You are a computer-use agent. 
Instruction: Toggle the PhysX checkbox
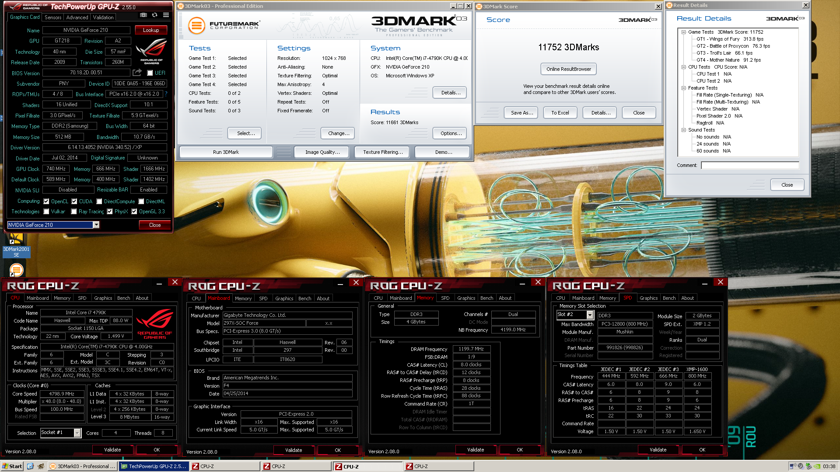(x=110, y=212)
